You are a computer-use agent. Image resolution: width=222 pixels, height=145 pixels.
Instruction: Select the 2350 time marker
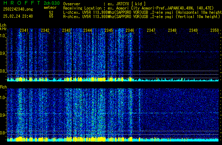pos(215,30)
